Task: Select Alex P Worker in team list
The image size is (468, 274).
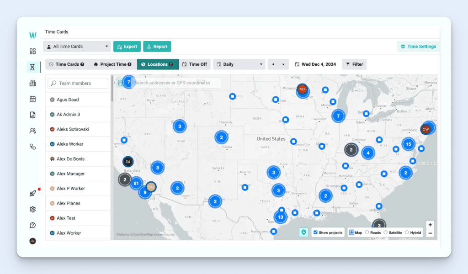Action: [x=78, y=189]
